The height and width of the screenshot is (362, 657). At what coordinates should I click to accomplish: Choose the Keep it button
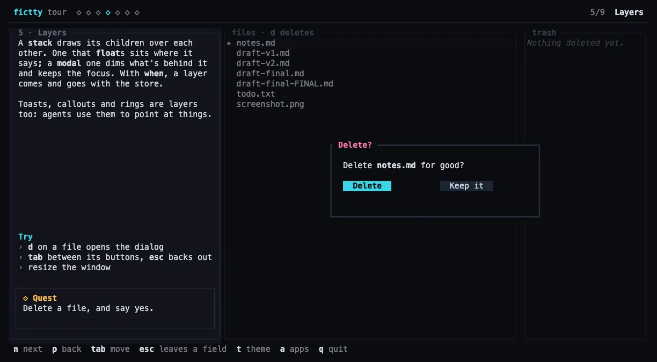click(466, 186)
